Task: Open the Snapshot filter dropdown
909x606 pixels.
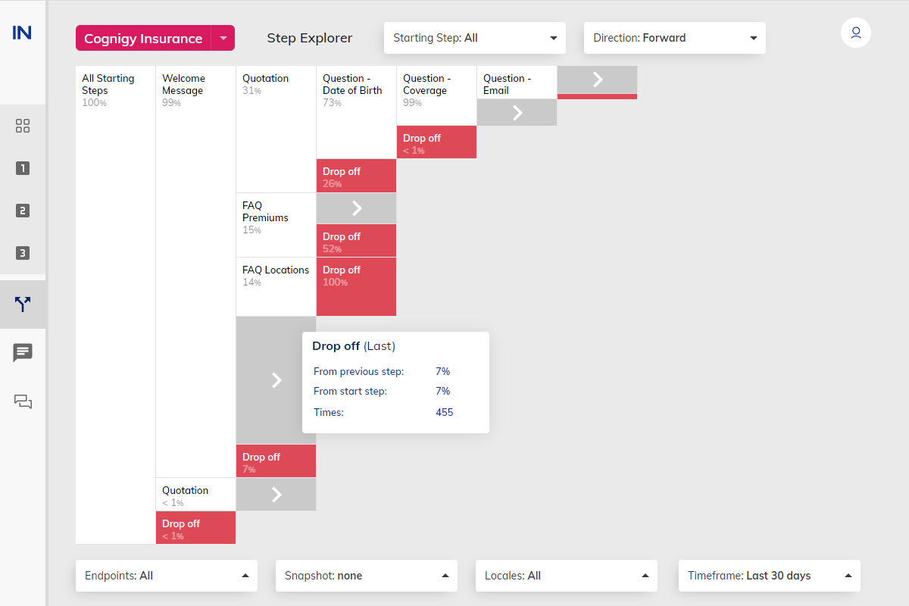Action: pos(367,576)
